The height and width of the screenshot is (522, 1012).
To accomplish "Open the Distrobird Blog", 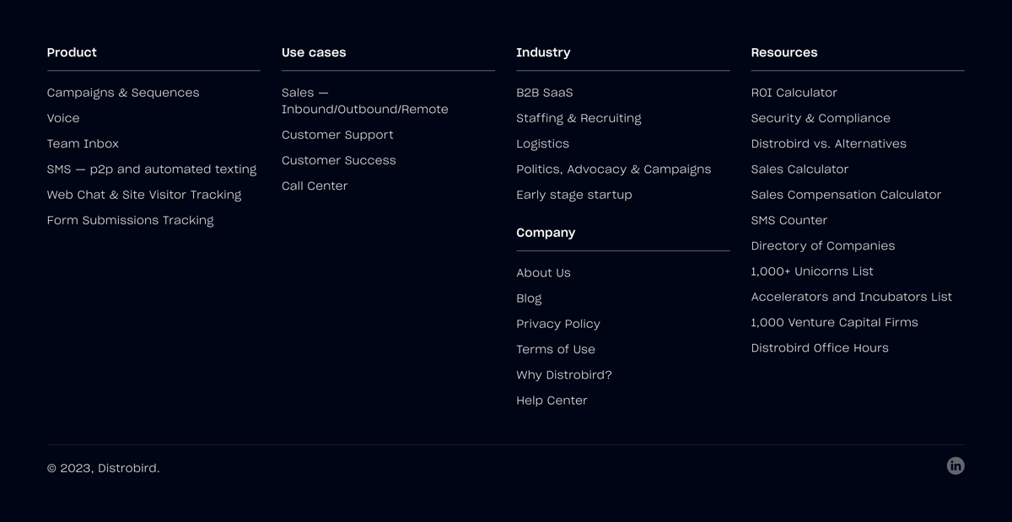I will [x=529, y=298].
